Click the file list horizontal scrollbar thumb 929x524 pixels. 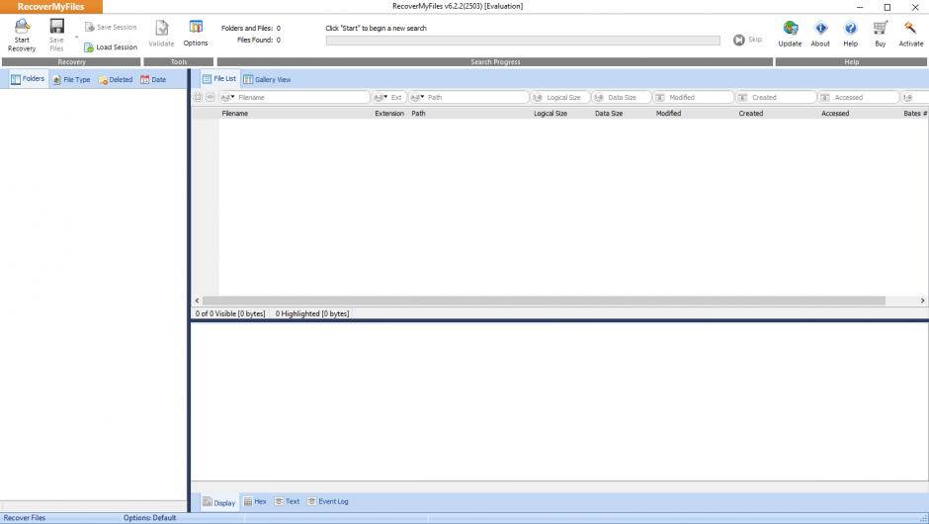coord(544,302)
